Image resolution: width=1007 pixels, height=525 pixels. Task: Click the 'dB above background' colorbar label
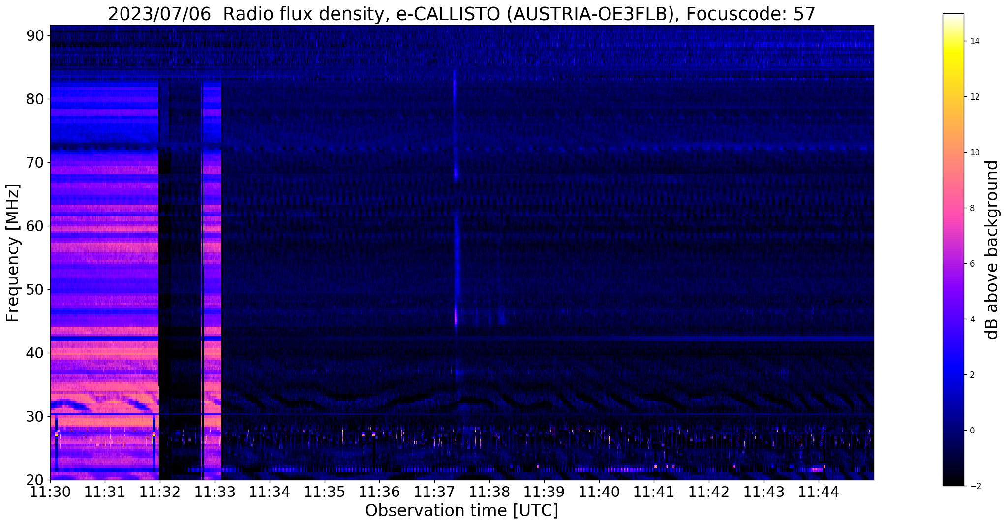click(x=992, y=249)
